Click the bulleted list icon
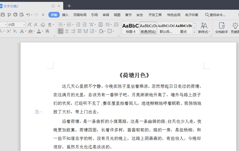Screen dimensions: 239x151 tap(60, 24)
